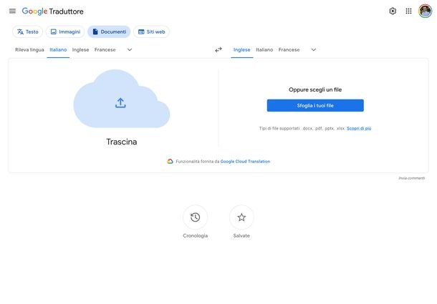Select the Documenti mode tab
The width and height of the screenshot is (437, 304).
coord(109,31)
